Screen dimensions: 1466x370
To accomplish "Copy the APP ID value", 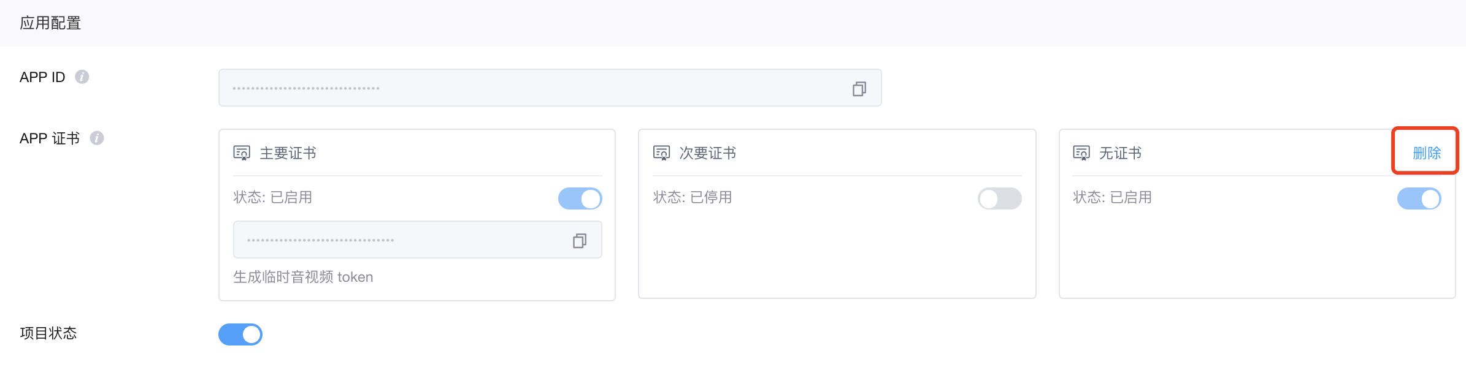I will click(x=859, y=89).
